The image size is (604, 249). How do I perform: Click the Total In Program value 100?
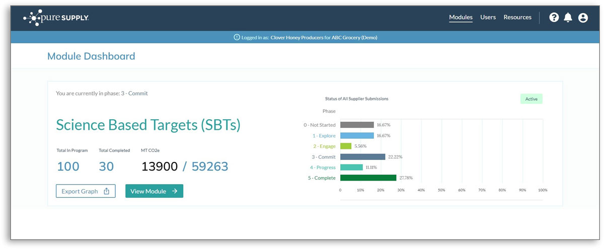[68, 167]
